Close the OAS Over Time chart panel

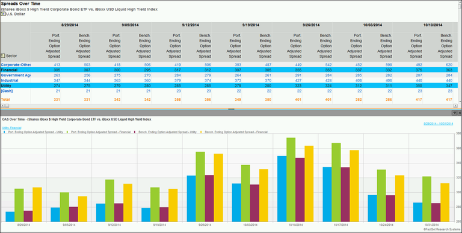[460, 113]
